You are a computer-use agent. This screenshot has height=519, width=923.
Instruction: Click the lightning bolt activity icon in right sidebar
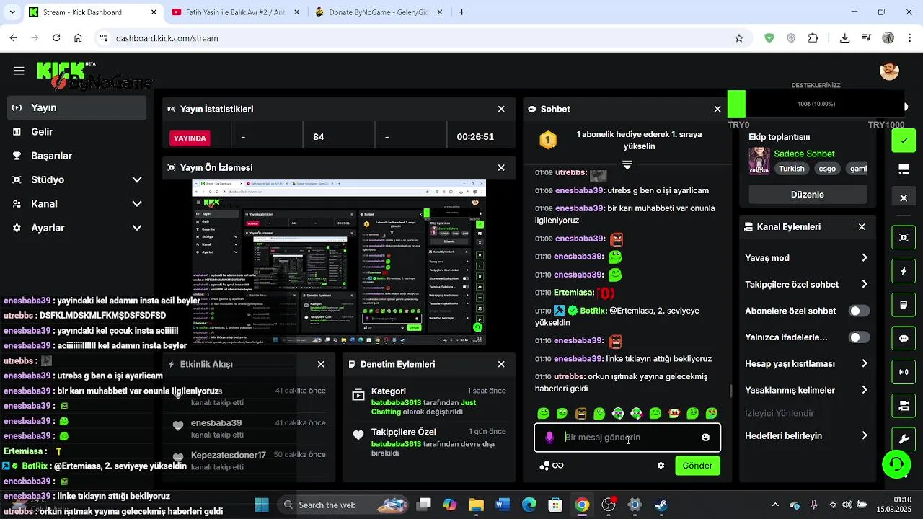[904, 271]
